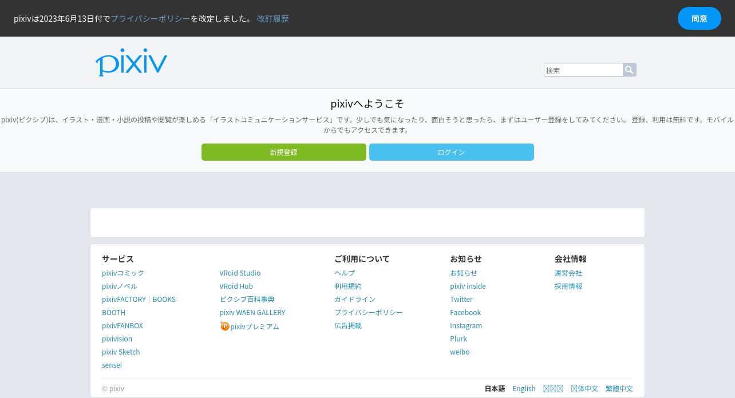735x398 pixels.
Task: Open the BOOTH link
Action: 113,312
